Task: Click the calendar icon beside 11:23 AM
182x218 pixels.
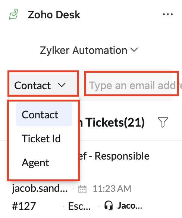Action: click(82, 189)
